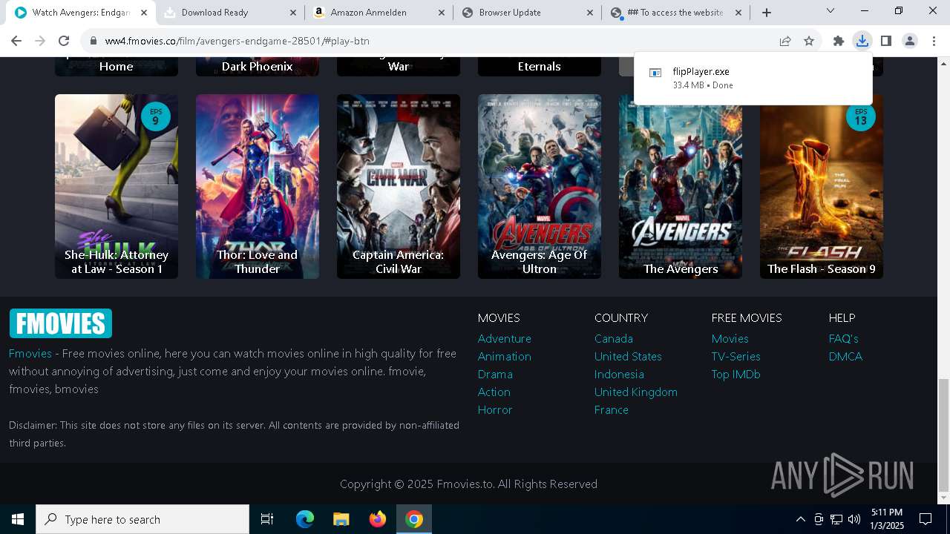950x534 pixels.
Task: Switch to the Browser Update tab
Action: click(527, 13)
